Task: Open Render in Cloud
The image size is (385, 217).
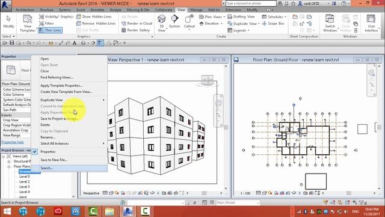Action: point(137,24)
